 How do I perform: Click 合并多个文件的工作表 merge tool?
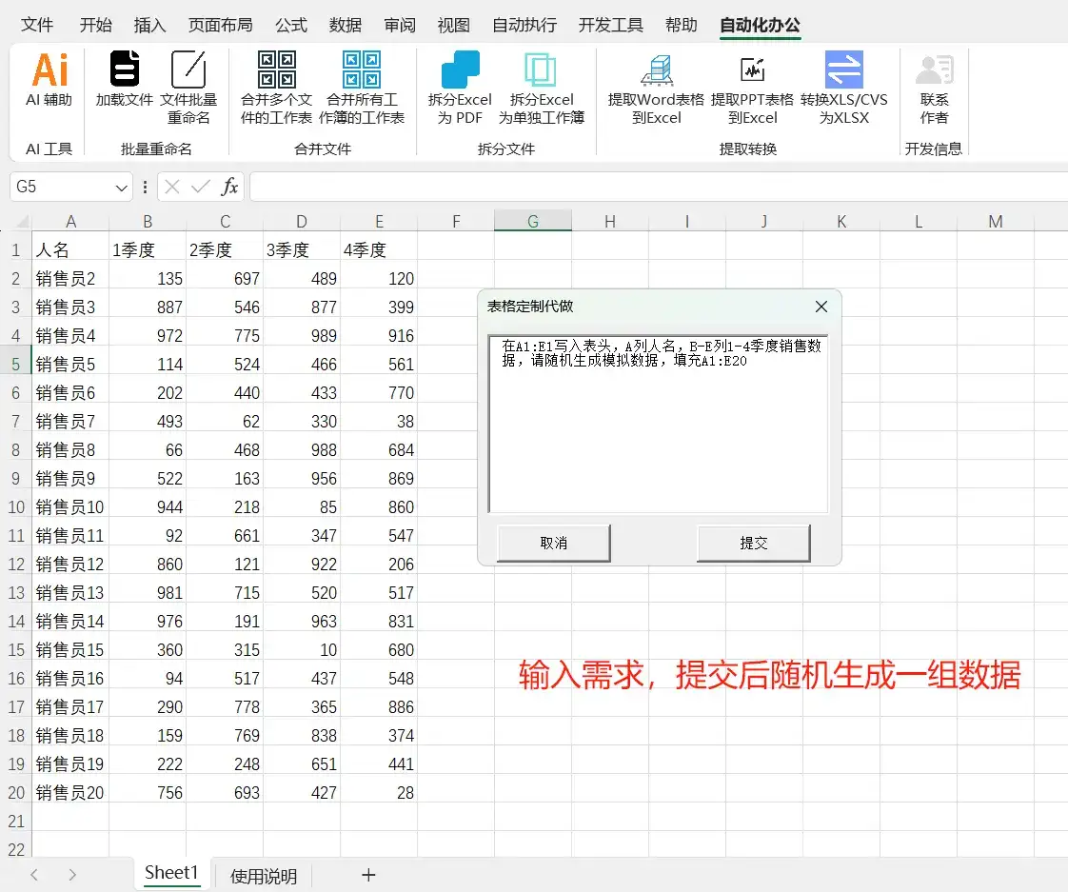point(274,85)
